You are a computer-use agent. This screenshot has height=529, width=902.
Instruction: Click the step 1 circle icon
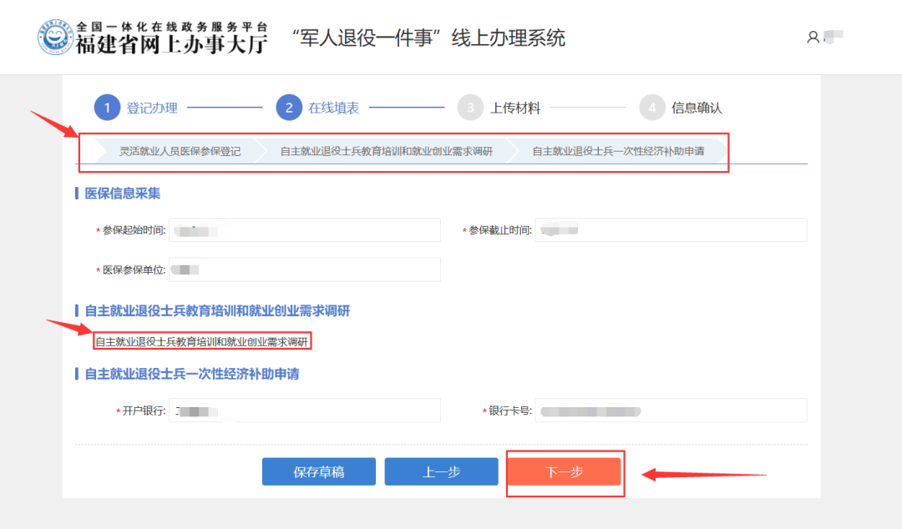pos(107,108)
